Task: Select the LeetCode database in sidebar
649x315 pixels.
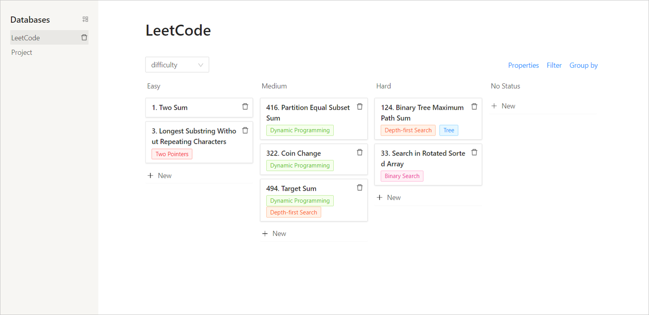Action: [26, 38]
